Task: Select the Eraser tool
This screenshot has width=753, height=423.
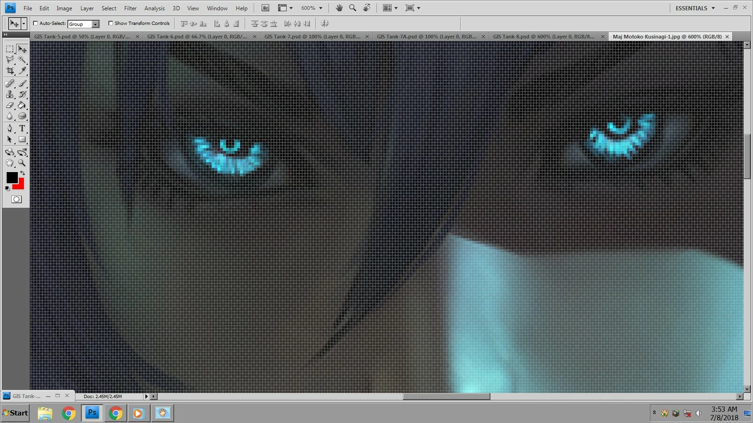Action: coord(9,105)
